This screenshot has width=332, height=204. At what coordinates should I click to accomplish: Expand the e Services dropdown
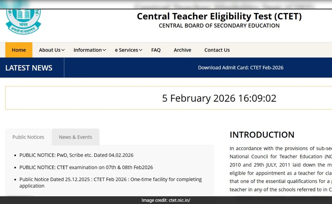128,50
